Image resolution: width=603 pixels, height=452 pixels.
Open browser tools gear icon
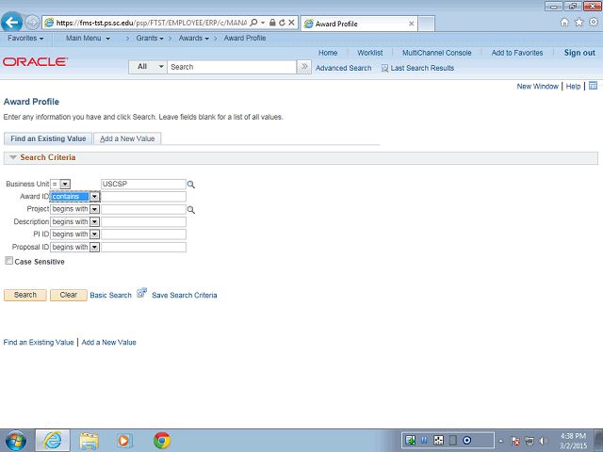(x=594, y=22)
